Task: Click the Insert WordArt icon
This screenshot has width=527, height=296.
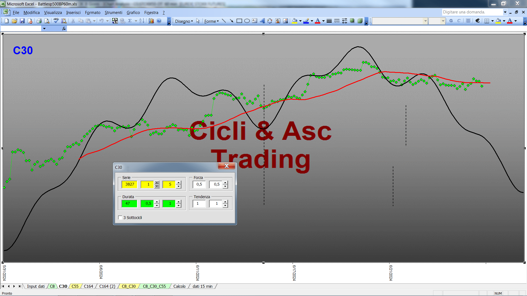Action: pyautogui.click(x=262, y=21)
